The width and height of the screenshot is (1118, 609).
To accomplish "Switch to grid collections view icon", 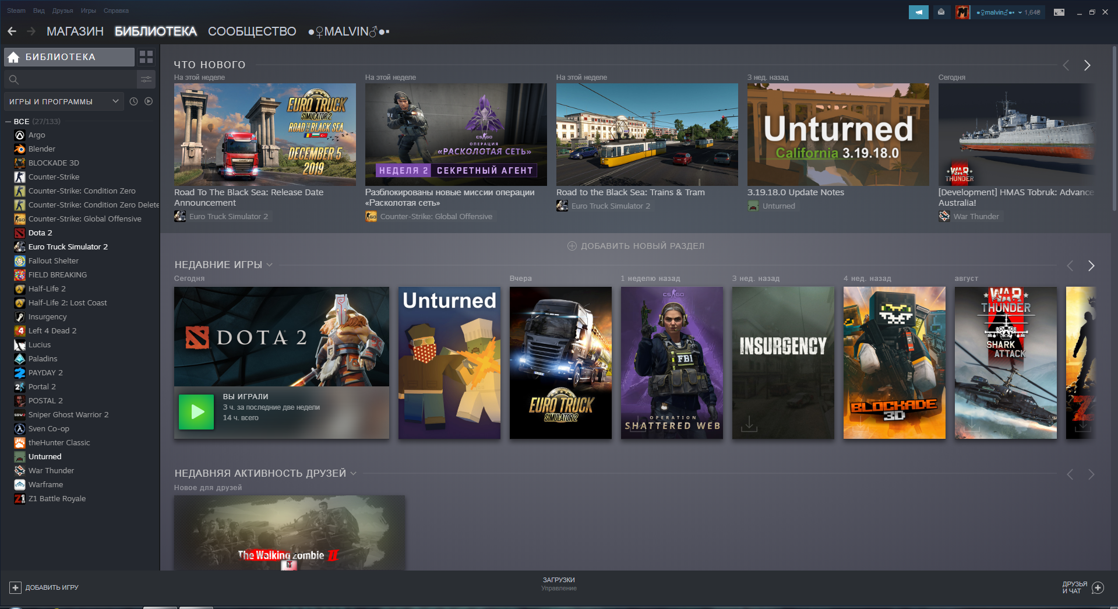I will coord(146,57).
